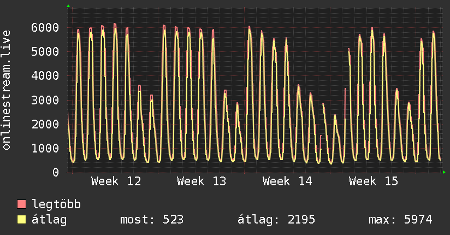
Task: Click the 6000 y-axis tick label
Action: point(45,27)
